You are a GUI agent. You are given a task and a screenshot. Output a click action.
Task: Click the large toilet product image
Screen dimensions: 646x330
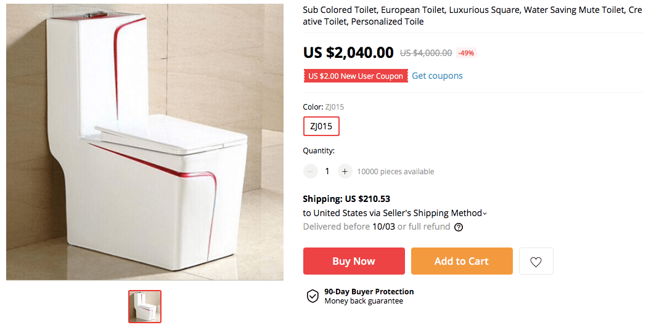145,142
